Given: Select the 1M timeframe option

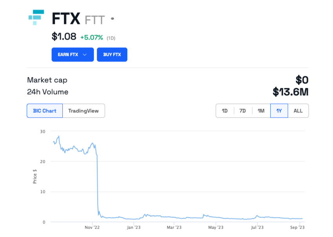Looking at the screenshot, I should click(261, 111).
